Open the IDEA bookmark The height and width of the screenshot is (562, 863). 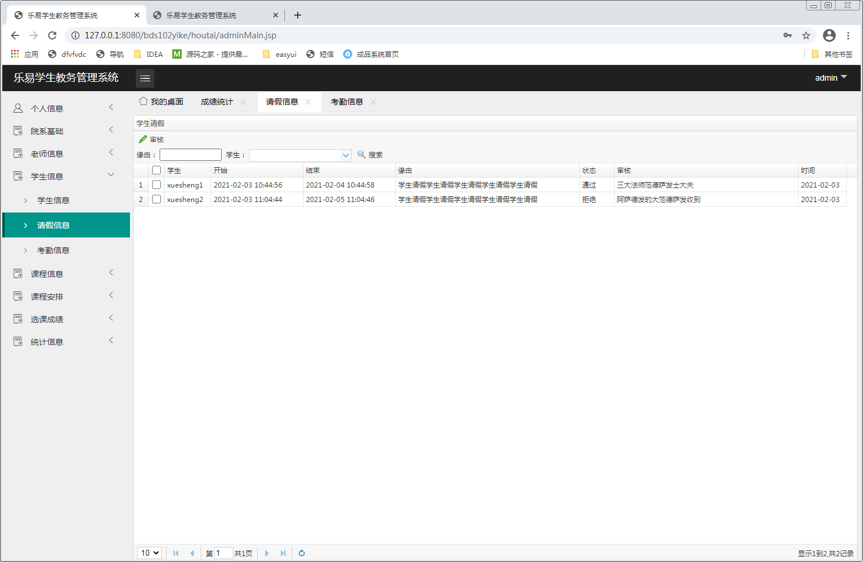[149, 54]
